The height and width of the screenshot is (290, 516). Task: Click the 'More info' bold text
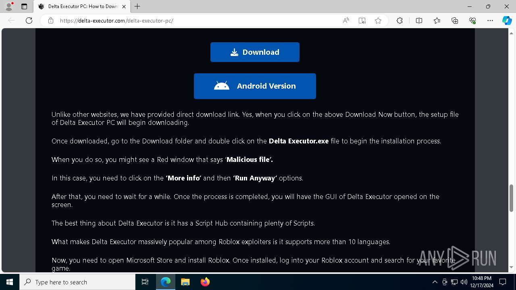183,178
